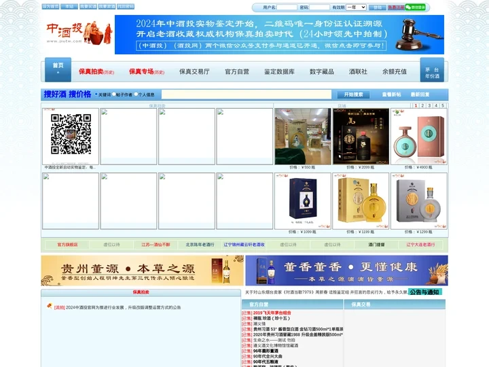Go to store page 2
The width and height of the screenshot is (489, 367).
[x=422, y=105]
